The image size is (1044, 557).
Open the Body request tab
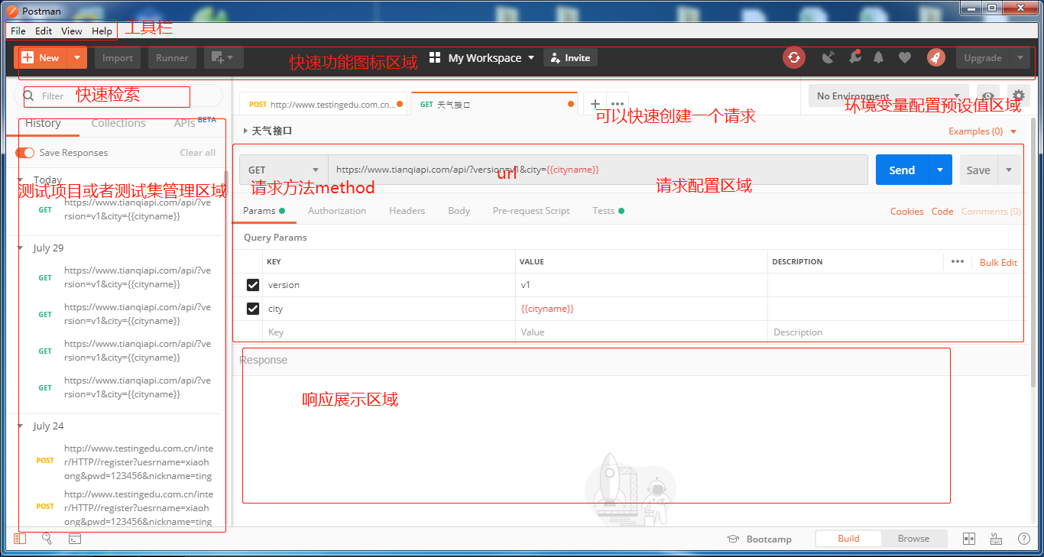coord(459,211)
